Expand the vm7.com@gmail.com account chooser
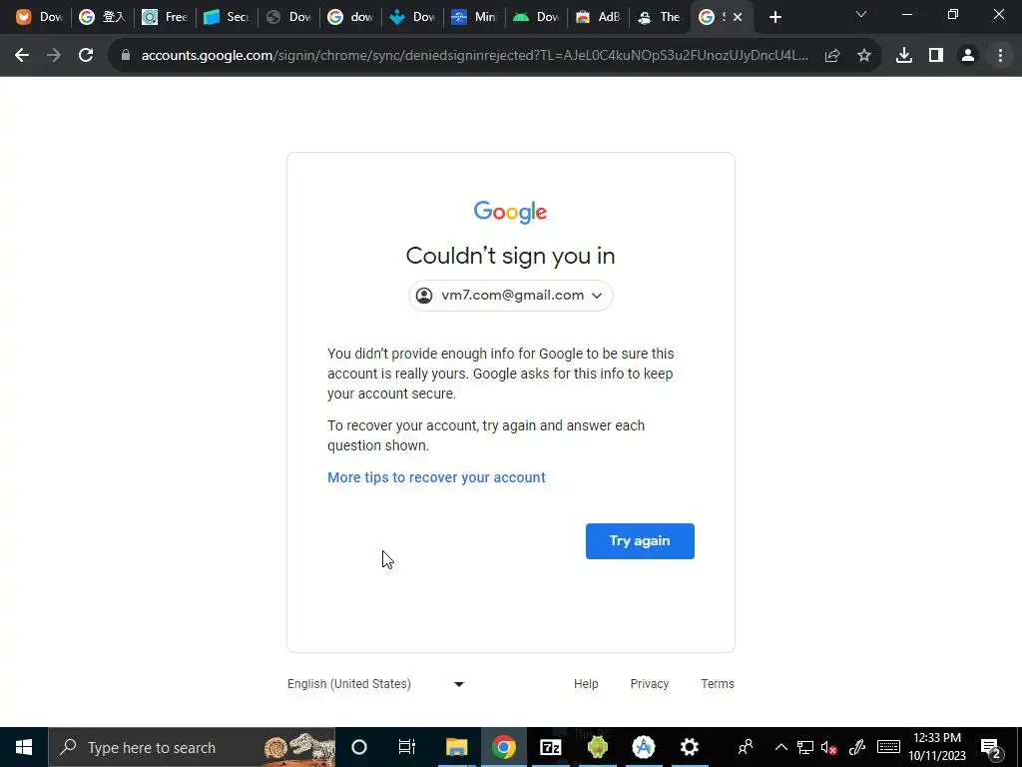The width and height of the screenshot is (1022, 767). [510, 296]
